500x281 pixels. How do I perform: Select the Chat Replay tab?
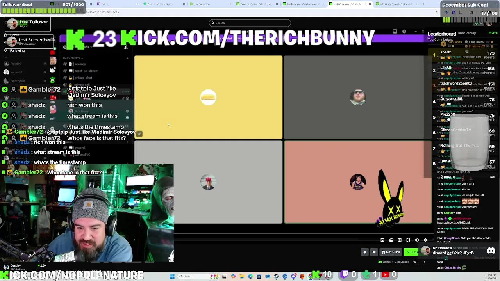[467, 33]
